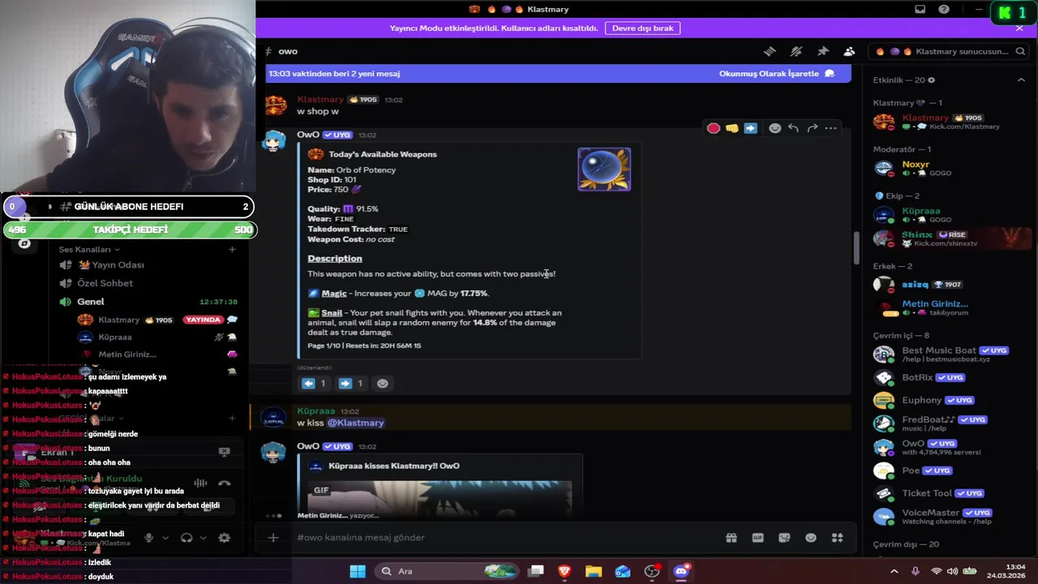Toggle the microphone mute button

coord(148,538)
